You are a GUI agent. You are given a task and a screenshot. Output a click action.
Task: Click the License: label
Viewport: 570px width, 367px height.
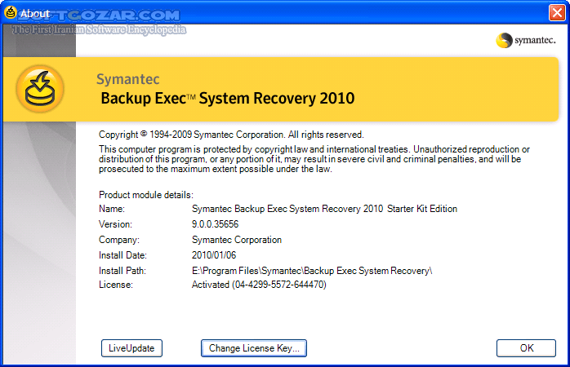click(x=116, y=285)
